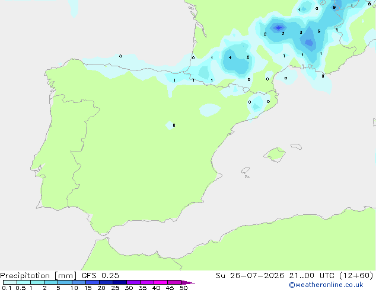Click the 35–40 mm purple legend swatch
Image resolution: width=376 pixels, height=290 pixels.
pos(147,282)
